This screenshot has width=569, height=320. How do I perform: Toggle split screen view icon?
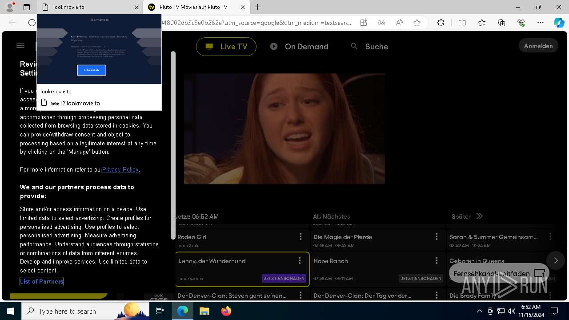462,23
